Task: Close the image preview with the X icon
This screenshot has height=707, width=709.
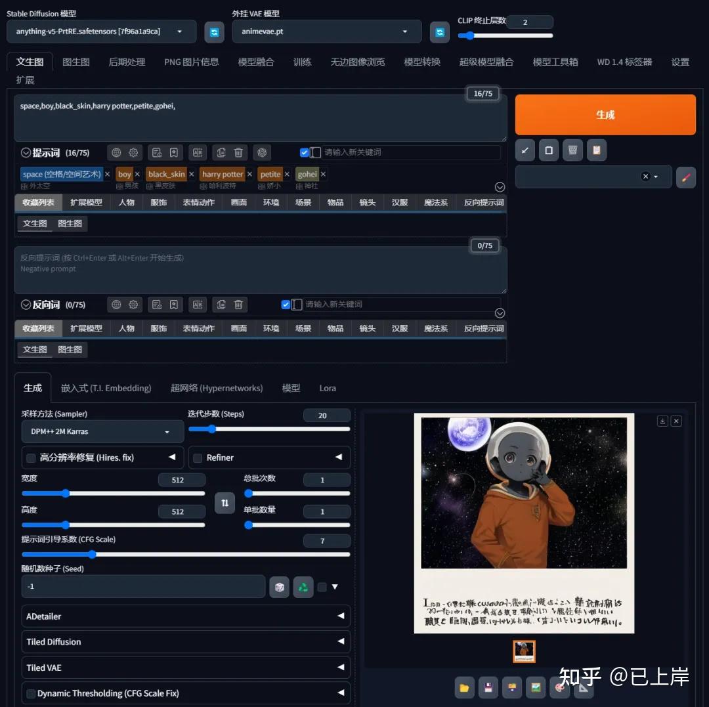Action: pos(676,421)
